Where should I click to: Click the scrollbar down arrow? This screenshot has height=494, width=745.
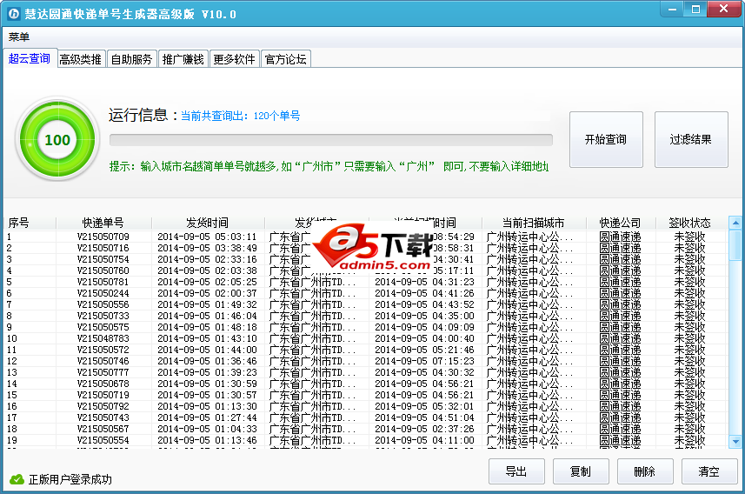[x=735, y=442]
